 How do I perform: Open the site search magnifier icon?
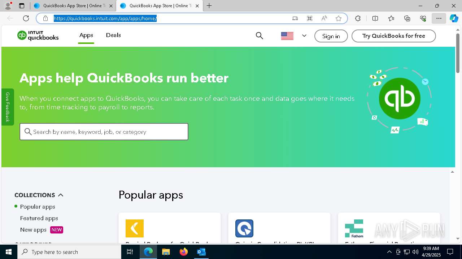pyautogui.click(x=260, y=36)
